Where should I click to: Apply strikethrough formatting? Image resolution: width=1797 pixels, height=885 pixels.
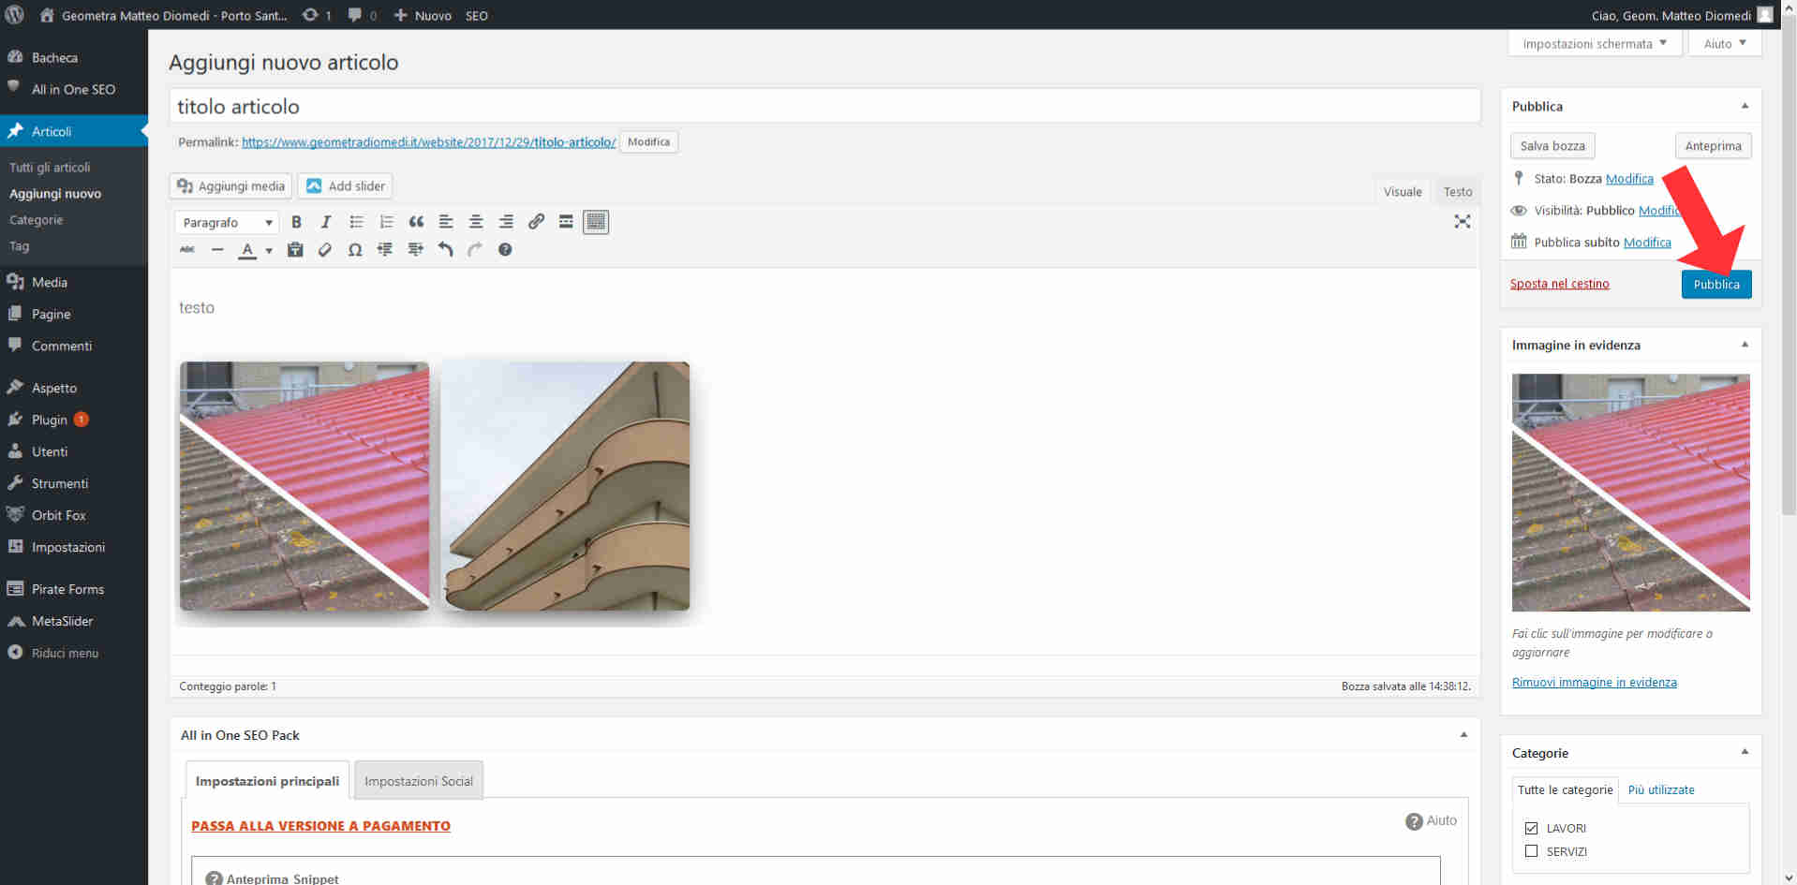click(187, 250)
